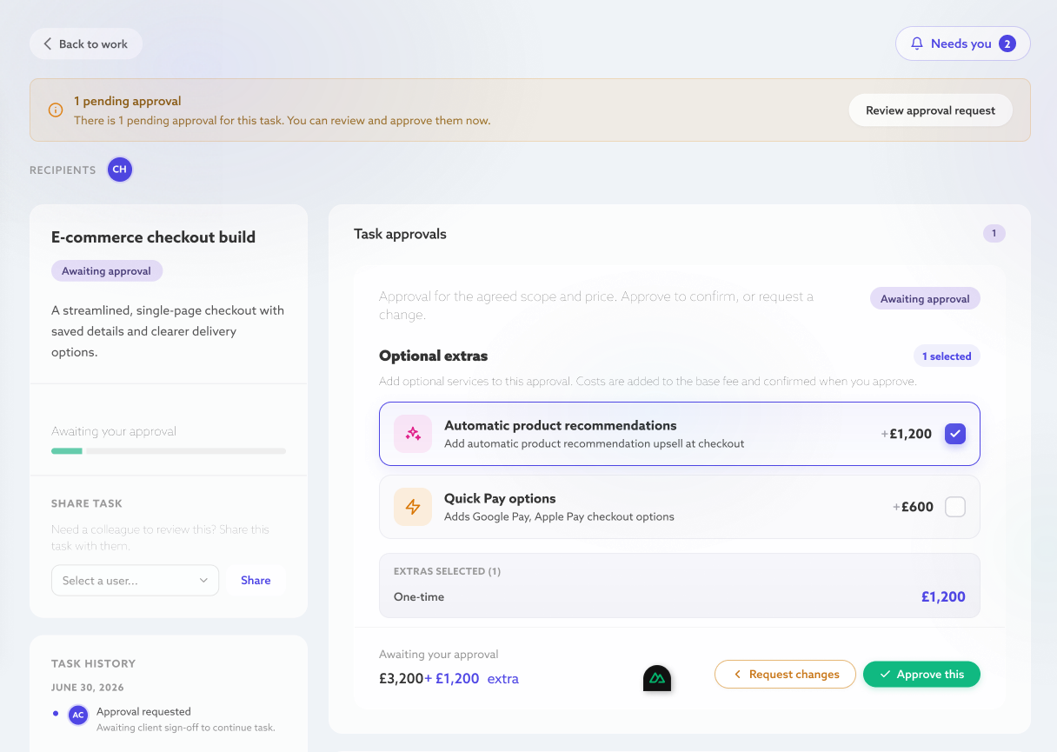1057x752 pixels.
Task: Click the Task approvals count badge
Action: click(x=994, y=233)
